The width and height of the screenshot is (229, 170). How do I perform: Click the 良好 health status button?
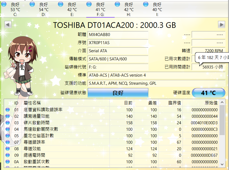click(x=118, y=93)
